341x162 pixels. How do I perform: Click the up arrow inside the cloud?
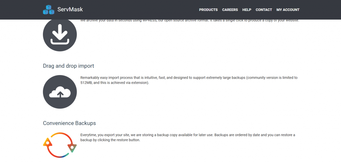tap(60, 94)
